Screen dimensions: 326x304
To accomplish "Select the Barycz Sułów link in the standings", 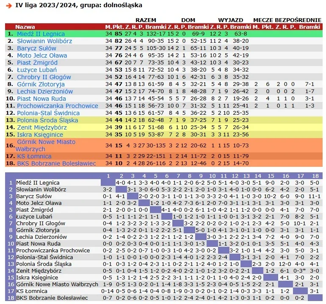I will click(36, 48).
